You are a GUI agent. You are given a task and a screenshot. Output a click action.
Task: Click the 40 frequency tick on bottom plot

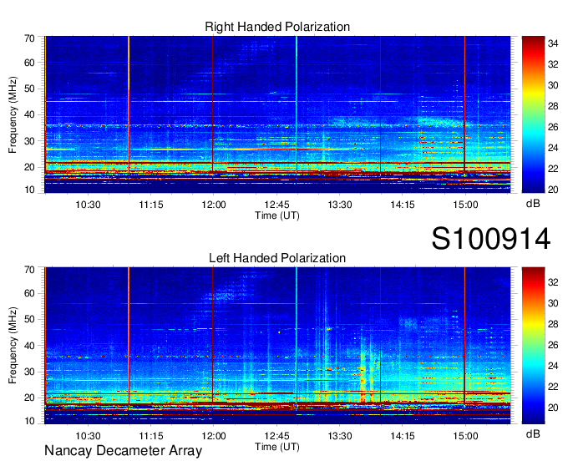coord(29,346)
